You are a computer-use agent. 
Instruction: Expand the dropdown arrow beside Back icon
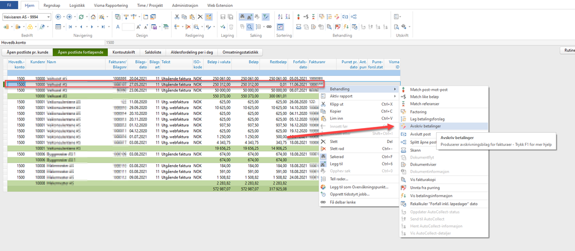pyautogui.click(x=63, y=17)
